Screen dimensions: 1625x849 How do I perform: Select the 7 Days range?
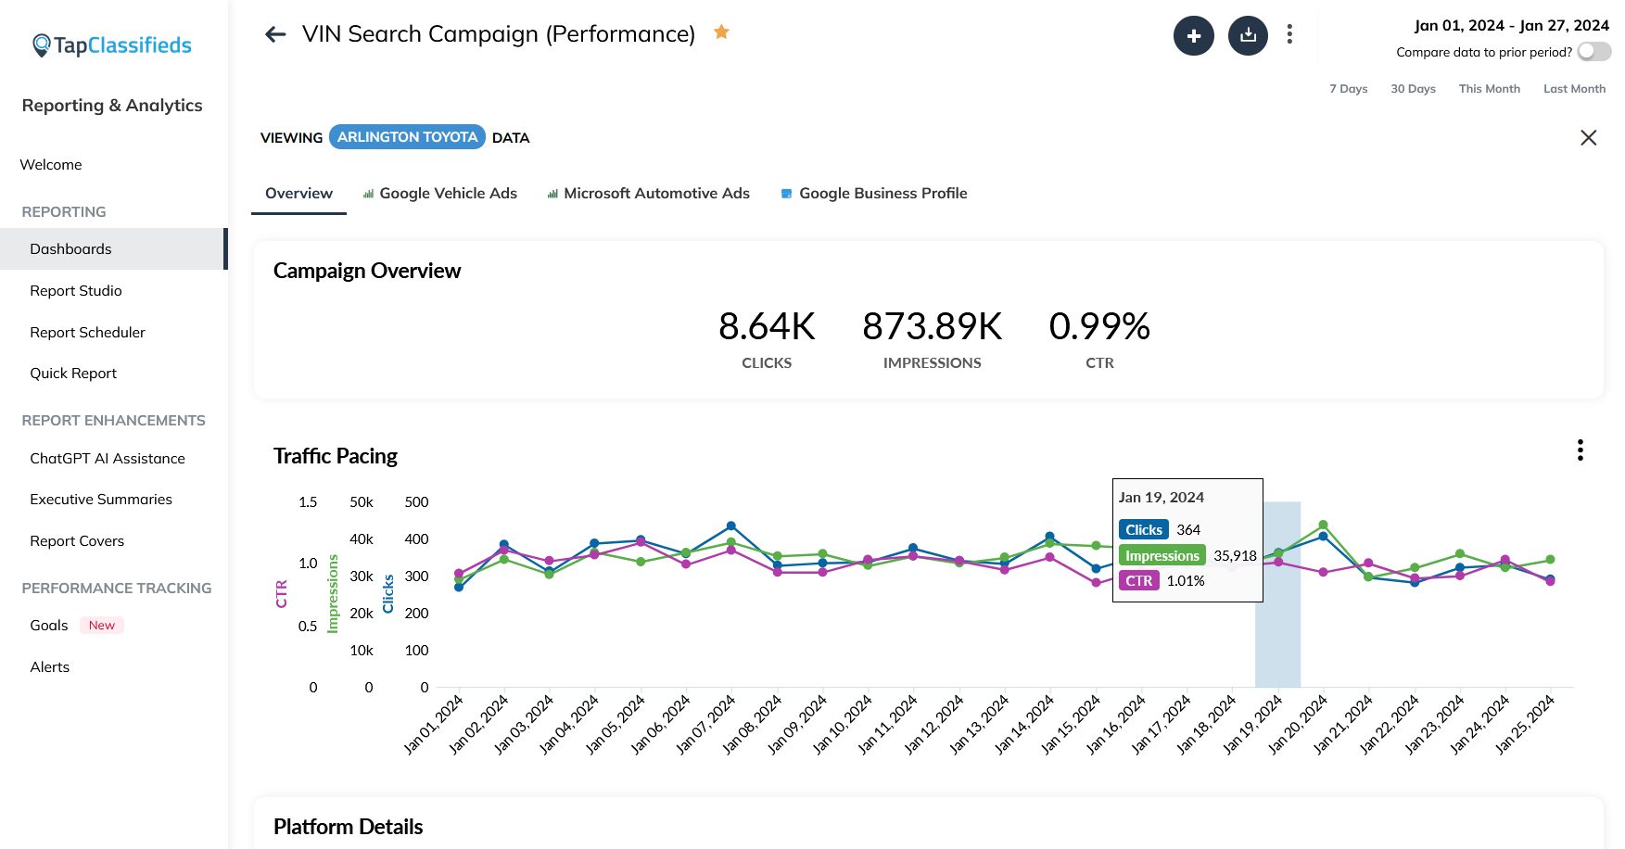point(1348,89)
